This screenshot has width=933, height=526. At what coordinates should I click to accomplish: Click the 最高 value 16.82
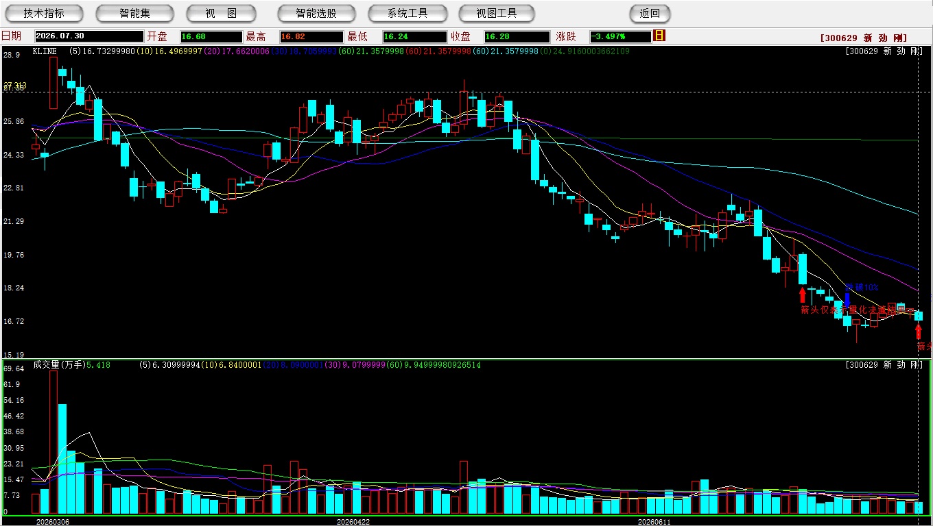point(311,36)
